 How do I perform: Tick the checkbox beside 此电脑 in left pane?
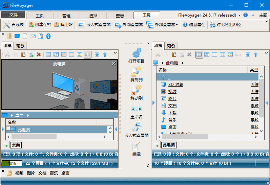(8, 129)
